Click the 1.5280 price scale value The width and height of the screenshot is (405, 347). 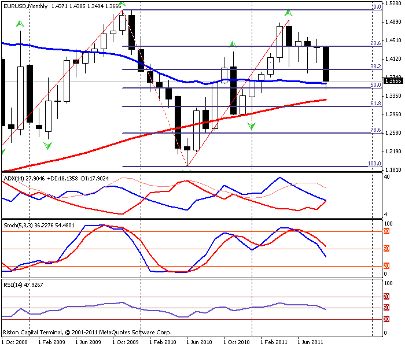pyautogui.click(x=393, y=3)
